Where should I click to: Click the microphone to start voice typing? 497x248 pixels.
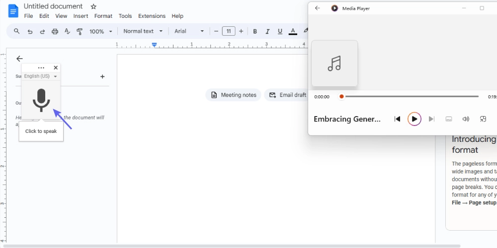[41, 100]
